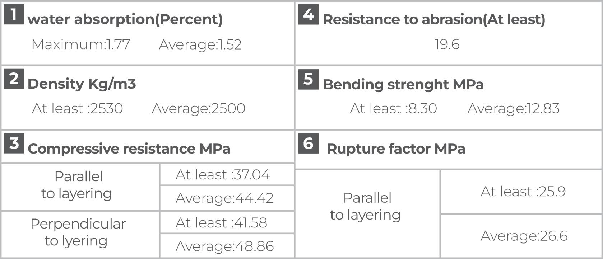This screenshot has width=603, height=259.
Task: Select the Density Kg/m3 heading
Action: (82, 84)
